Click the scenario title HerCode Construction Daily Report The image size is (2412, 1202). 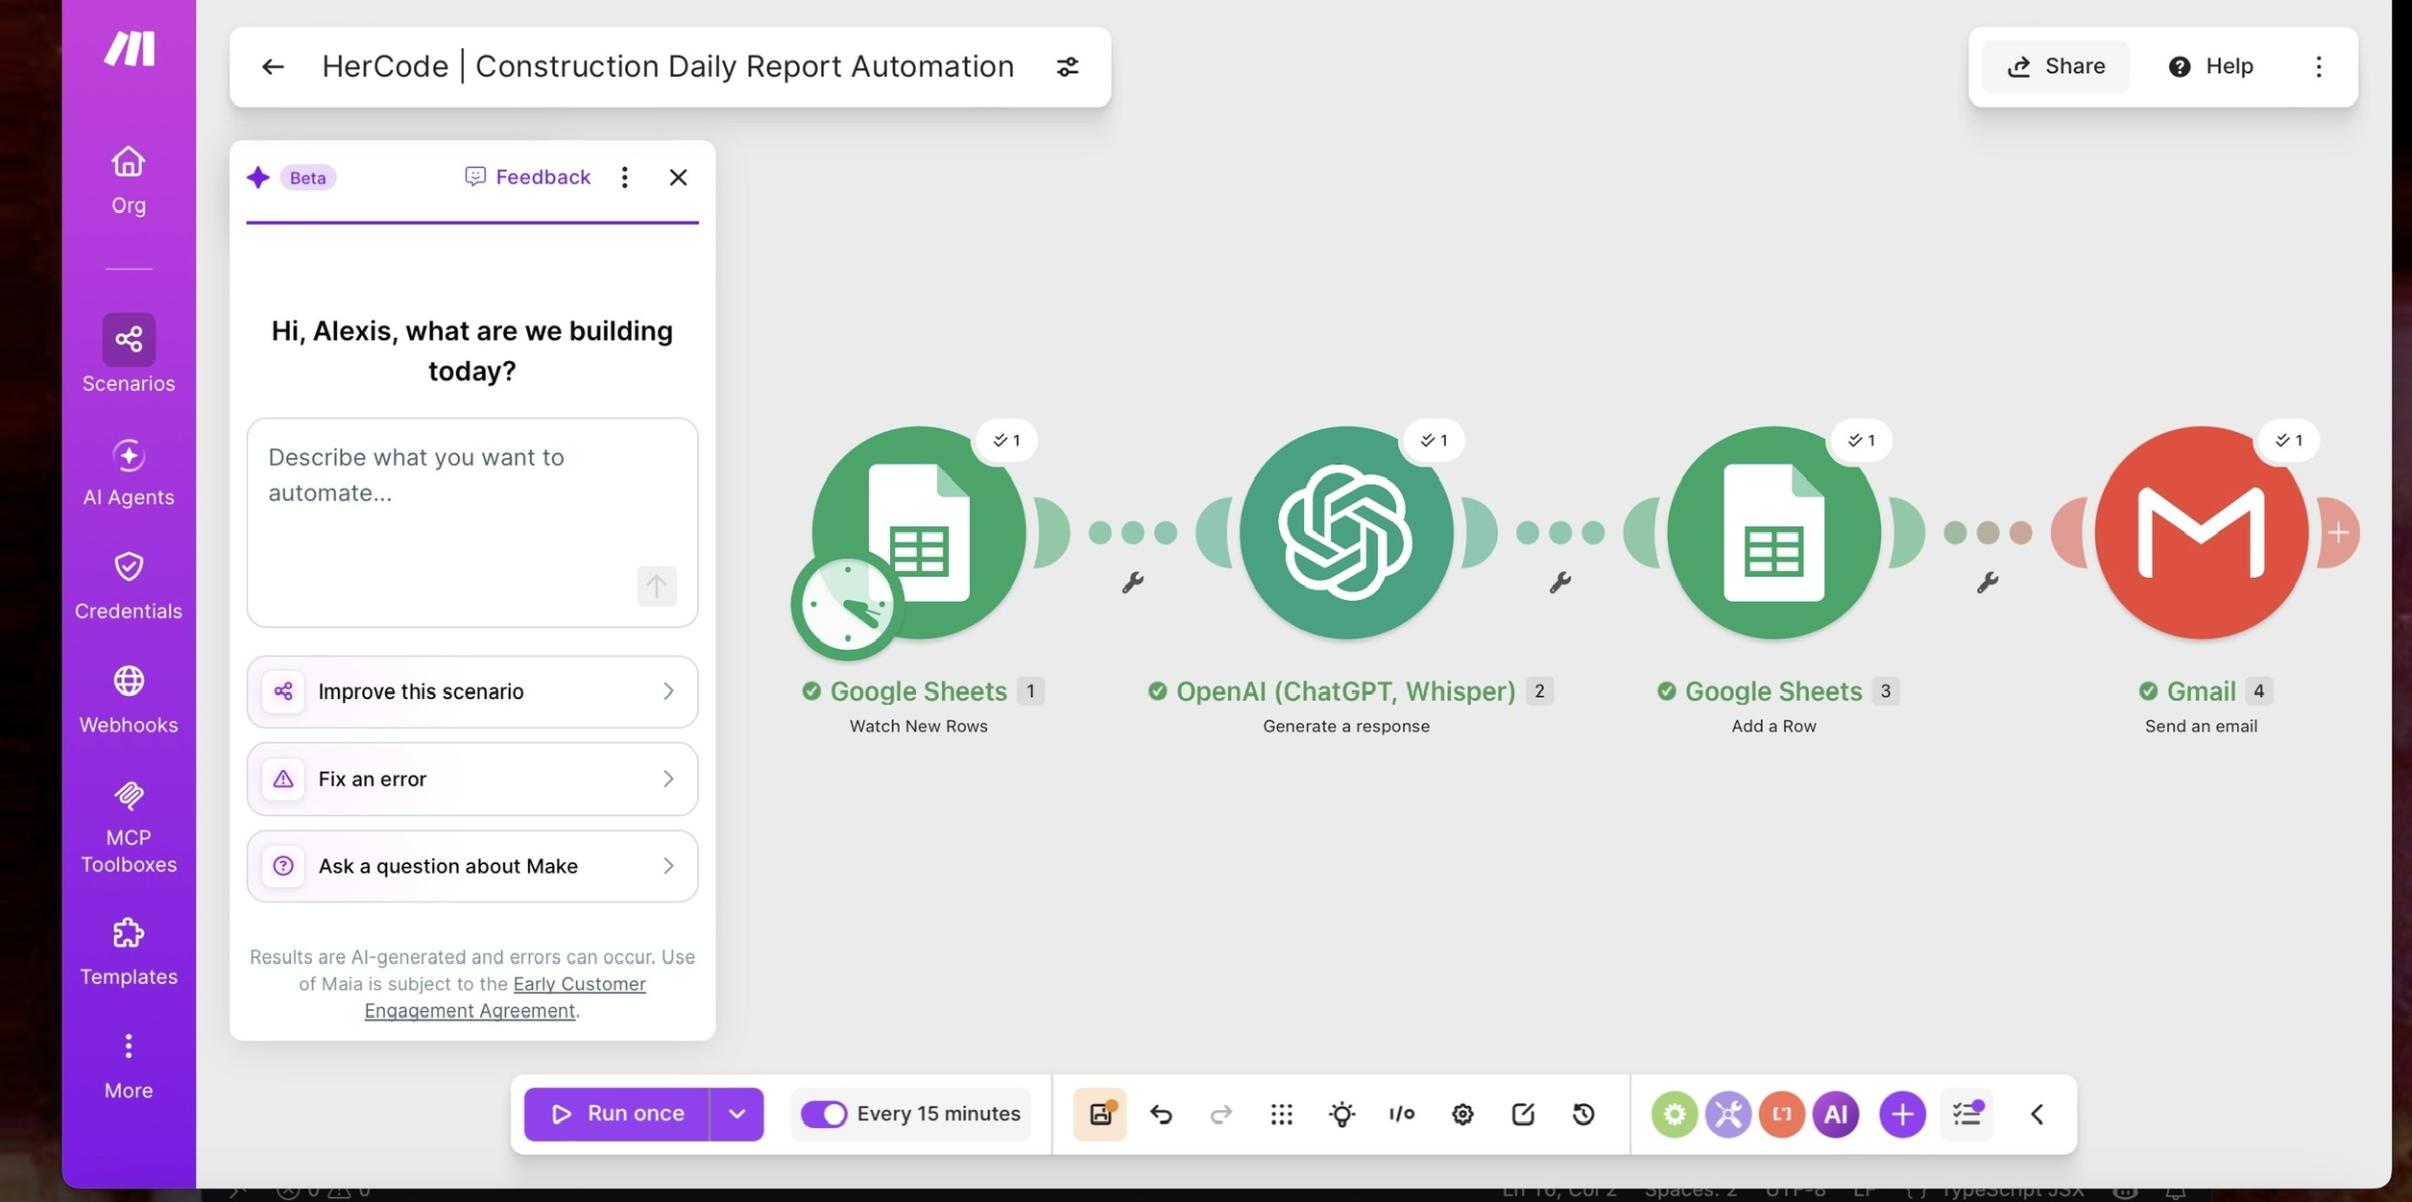[667, 66]
